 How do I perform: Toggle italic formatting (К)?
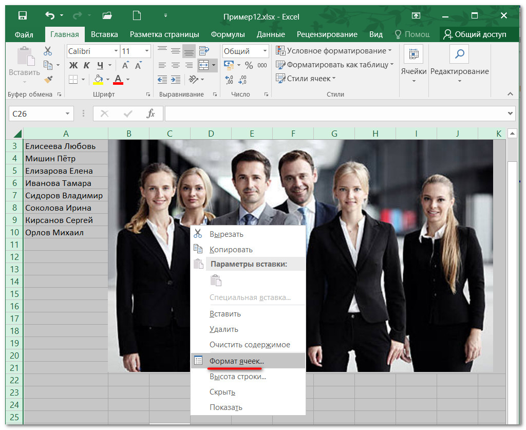tap(86, 65)
